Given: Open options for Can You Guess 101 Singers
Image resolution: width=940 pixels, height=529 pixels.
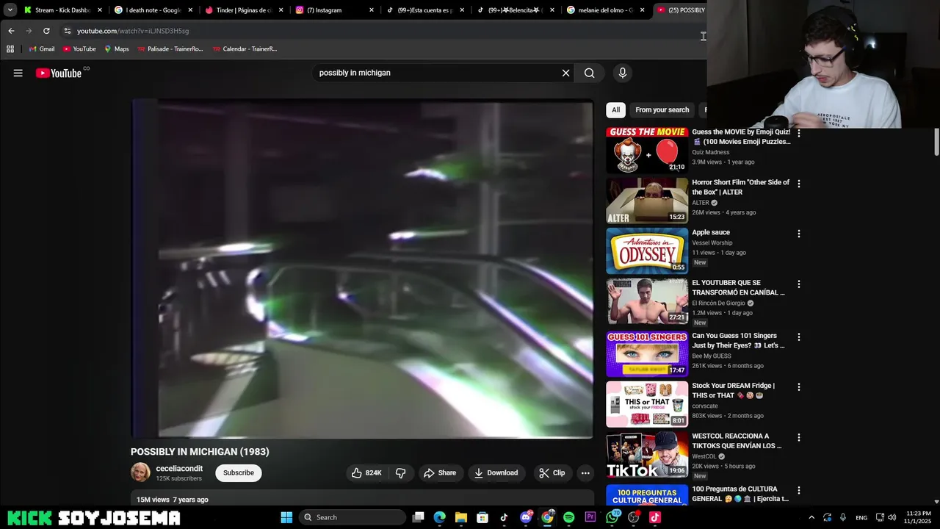Looking at the screenshot, I should [x=799, y=337].
